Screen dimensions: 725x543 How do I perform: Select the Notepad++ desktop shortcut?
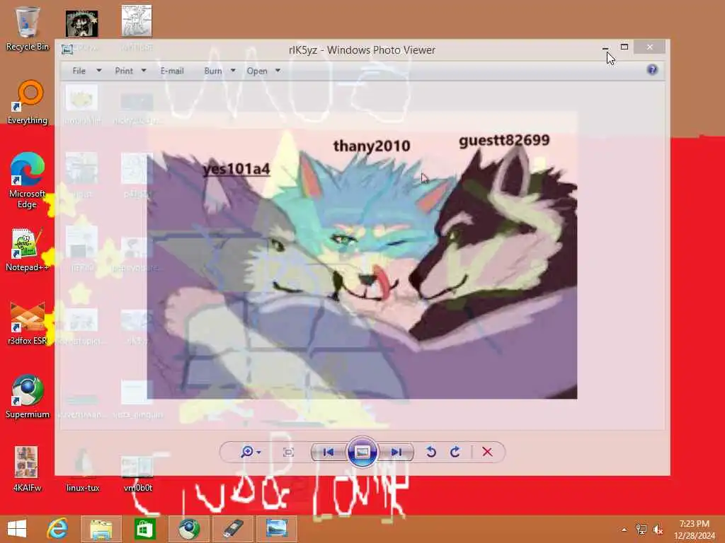click(x=28, y=250)
